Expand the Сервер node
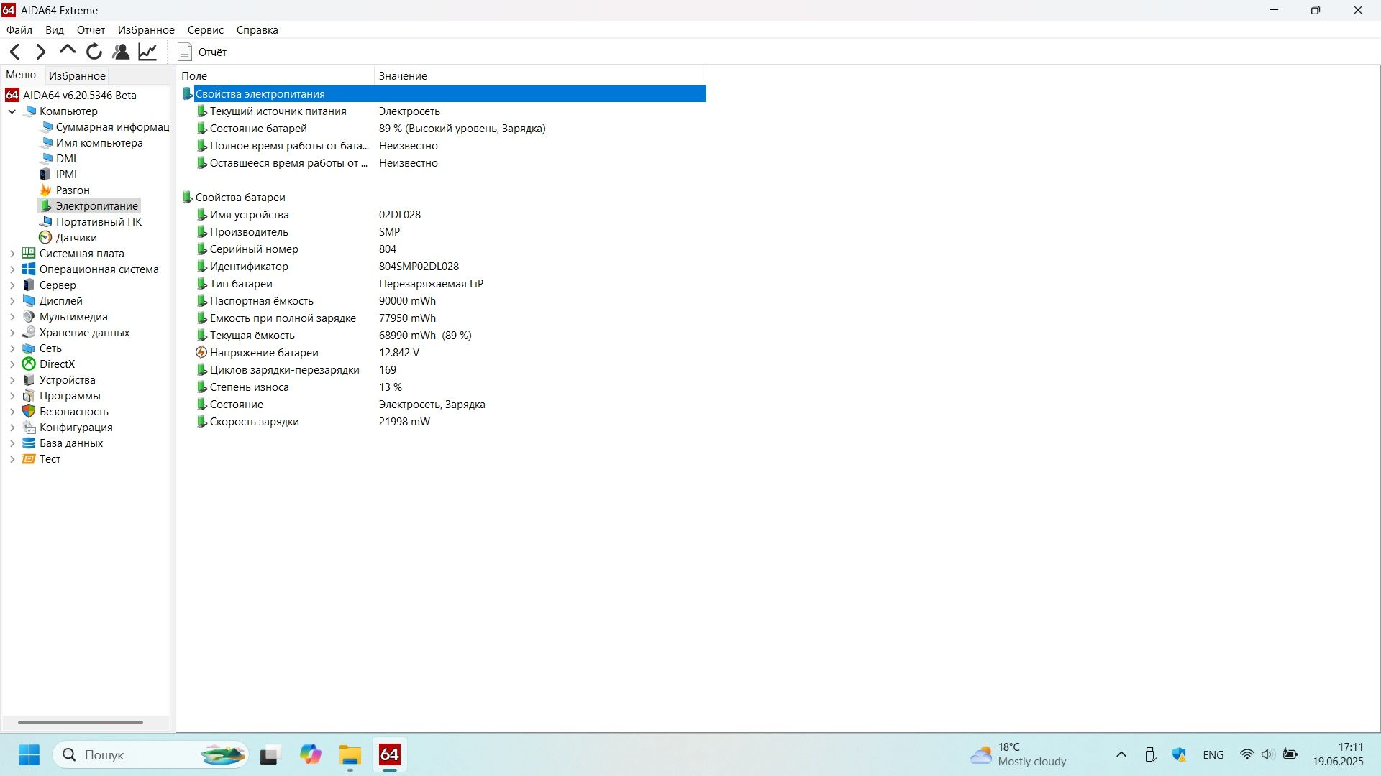The image size is (1381, 776). (x=12, y=285)
